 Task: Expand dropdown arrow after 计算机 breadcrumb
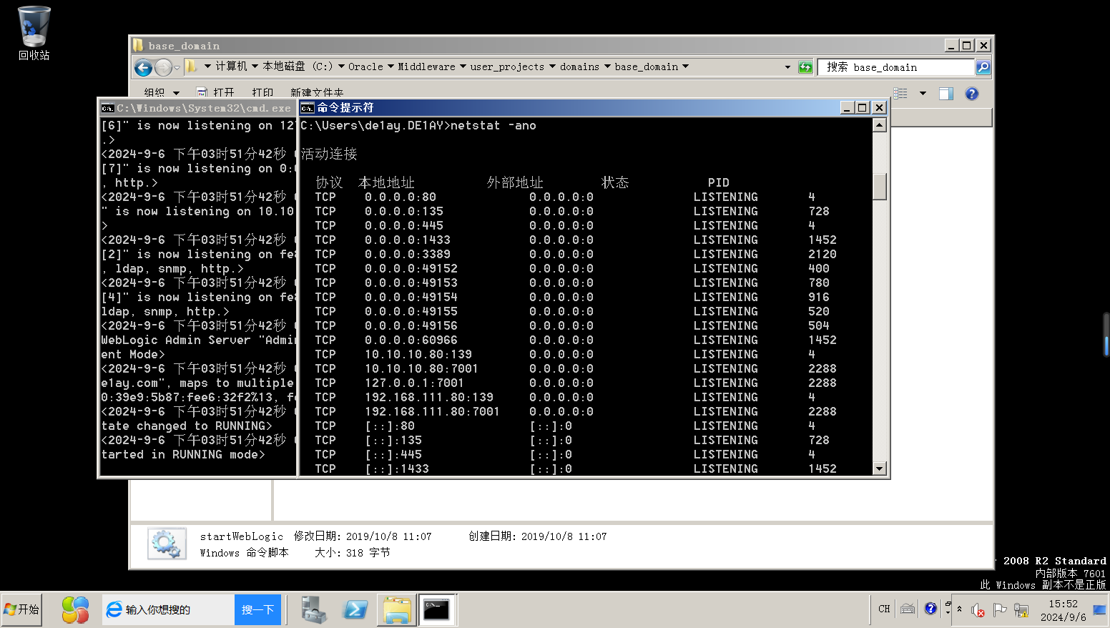tap(255, 67)
